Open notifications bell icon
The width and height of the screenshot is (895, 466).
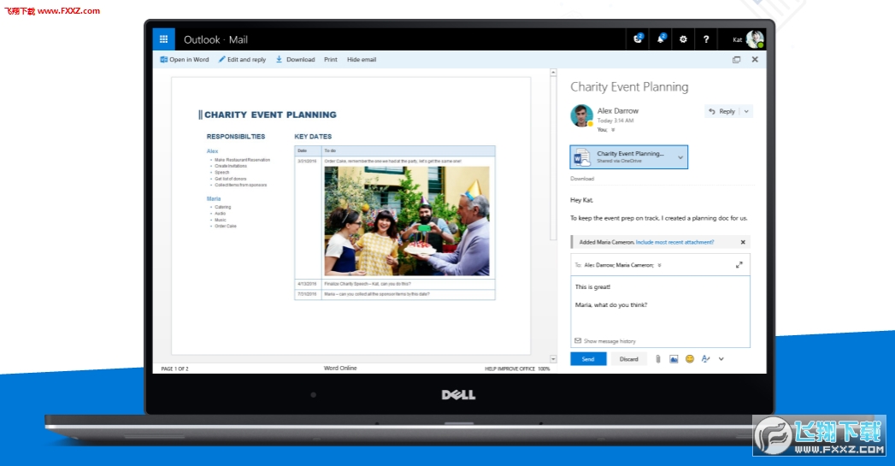point(661,38)
